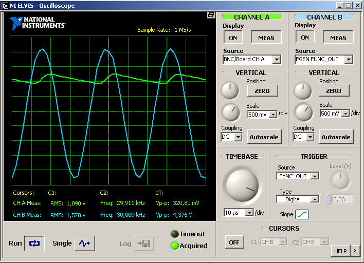Open the Trigger Type Digital dropdown

(x=315, y=199)
